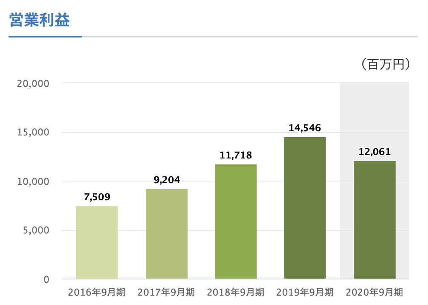Select the 2020年9月期 bar

374,220
